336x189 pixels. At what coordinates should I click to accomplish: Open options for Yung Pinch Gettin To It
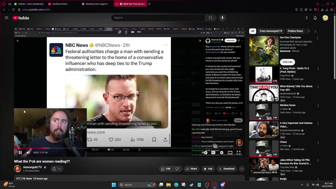(x=318, y=69)
